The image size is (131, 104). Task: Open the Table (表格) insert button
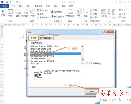click(x=10, y=14)
